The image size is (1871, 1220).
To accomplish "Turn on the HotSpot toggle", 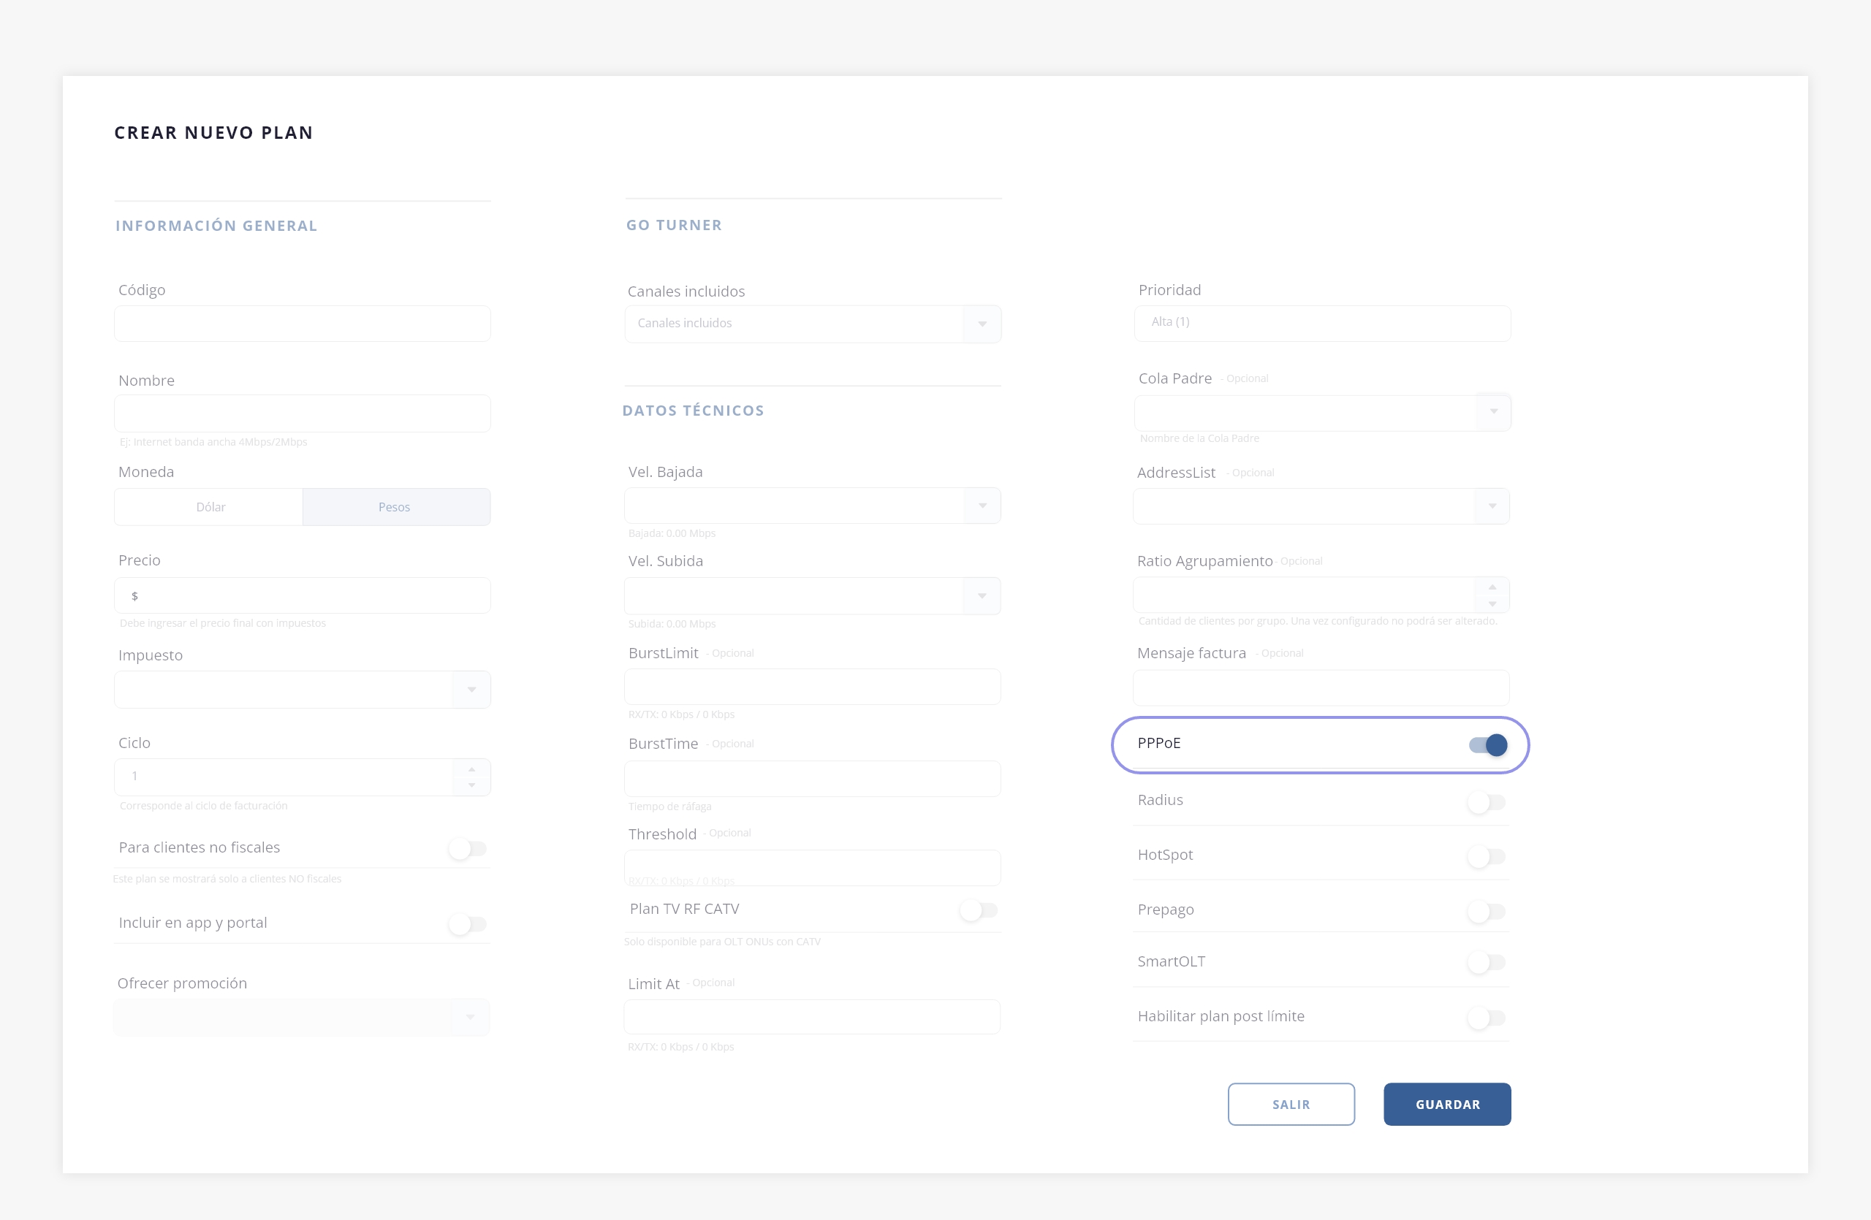I will [1486, 856].
